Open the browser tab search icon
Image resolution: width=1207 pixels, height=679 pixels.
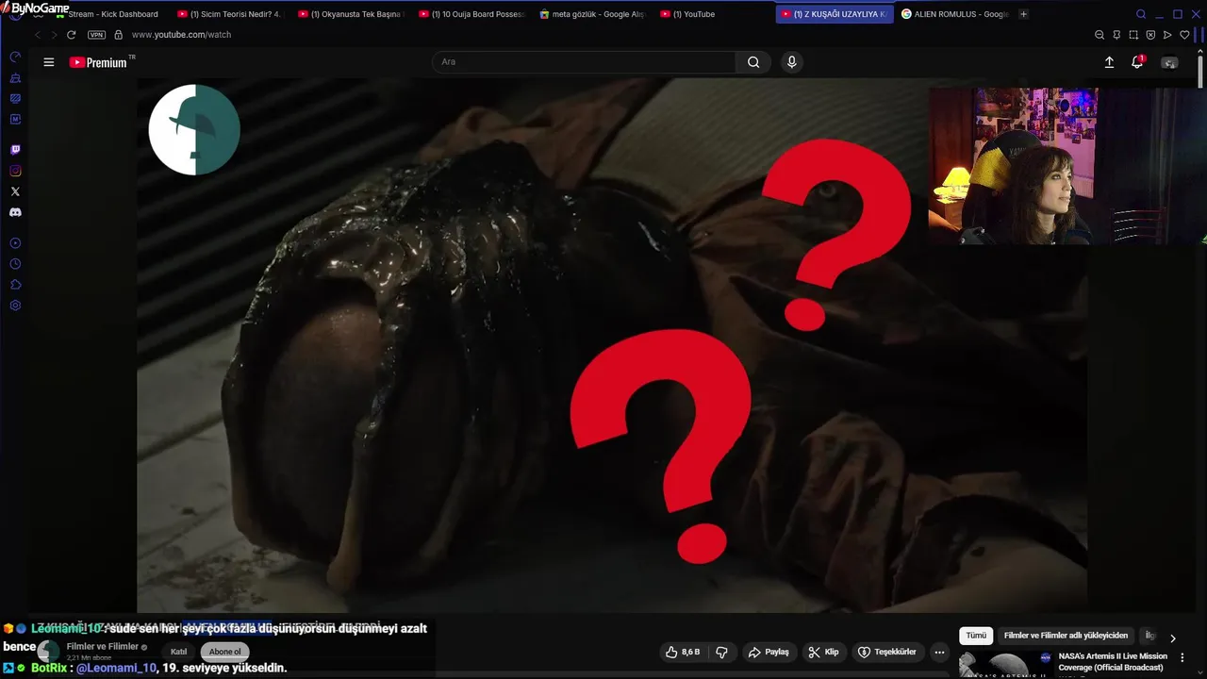point(1141,14)
